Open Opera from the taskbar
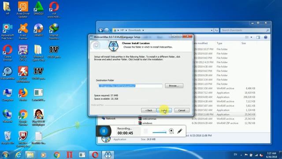This screenshot has height=159, width=282. [x=95, y=155]
